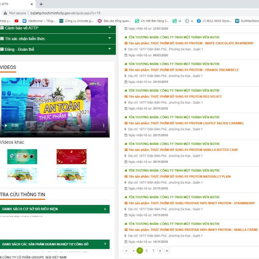Open the Công ty cổ phần Groupe SEB Việt Nam entry

33,257
